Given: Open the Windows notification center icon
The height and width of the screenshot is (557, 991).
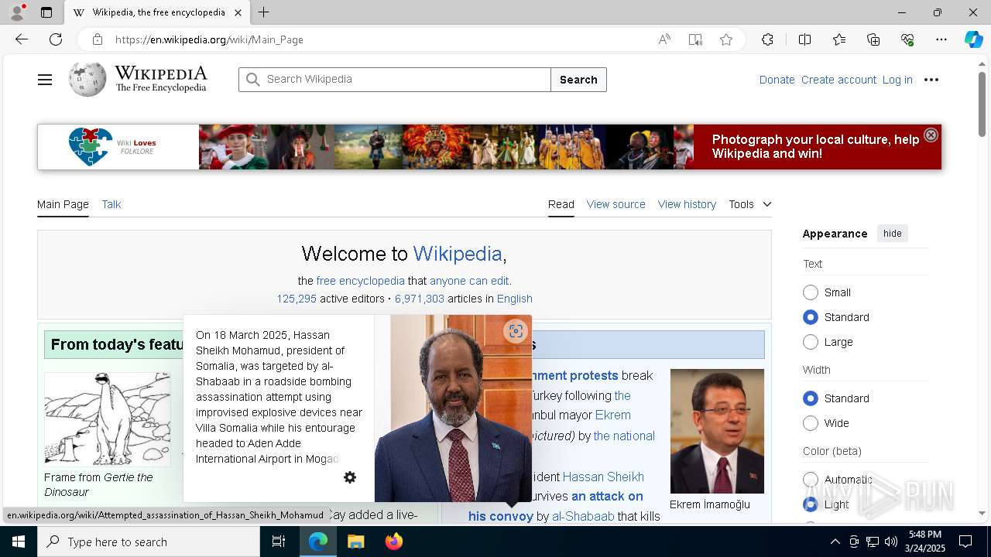Looking at the screenshot, I should (x=965, y=542).
